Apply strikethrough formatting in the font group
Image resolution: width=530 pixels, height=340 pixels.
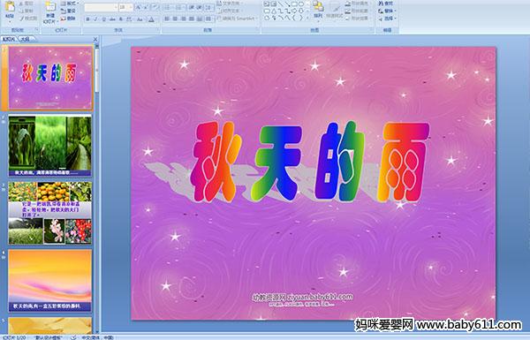coord(112,19)
